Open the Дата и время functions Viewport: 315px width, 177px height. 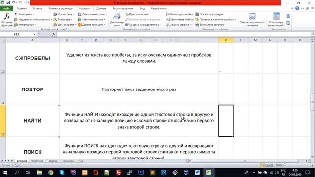(65, 25)
